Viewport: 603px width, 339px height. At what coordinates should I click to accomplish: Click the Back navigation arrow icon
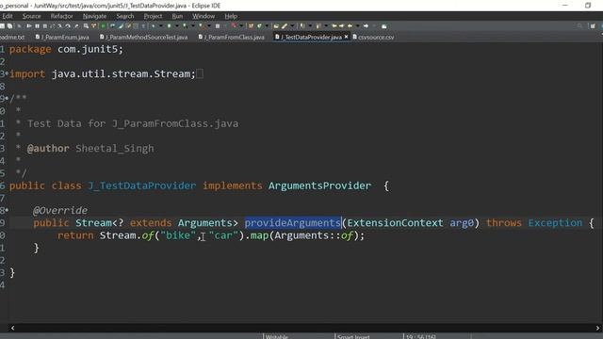(x=350, y=25)
